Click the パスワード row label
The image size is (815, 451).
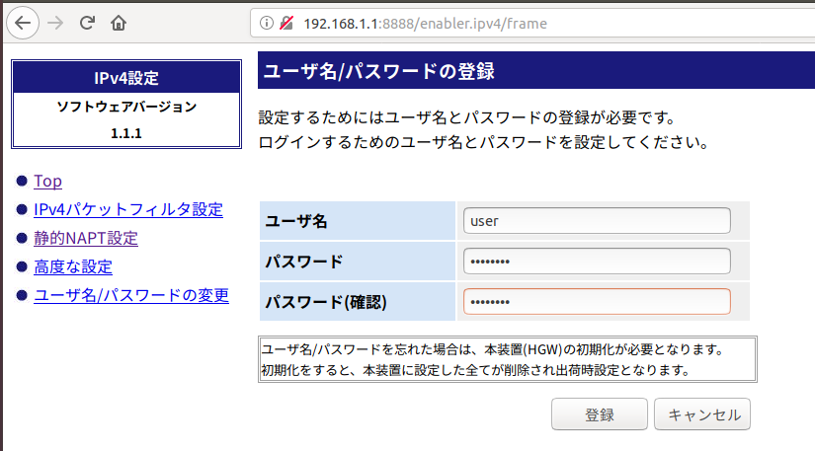[304, 262]
